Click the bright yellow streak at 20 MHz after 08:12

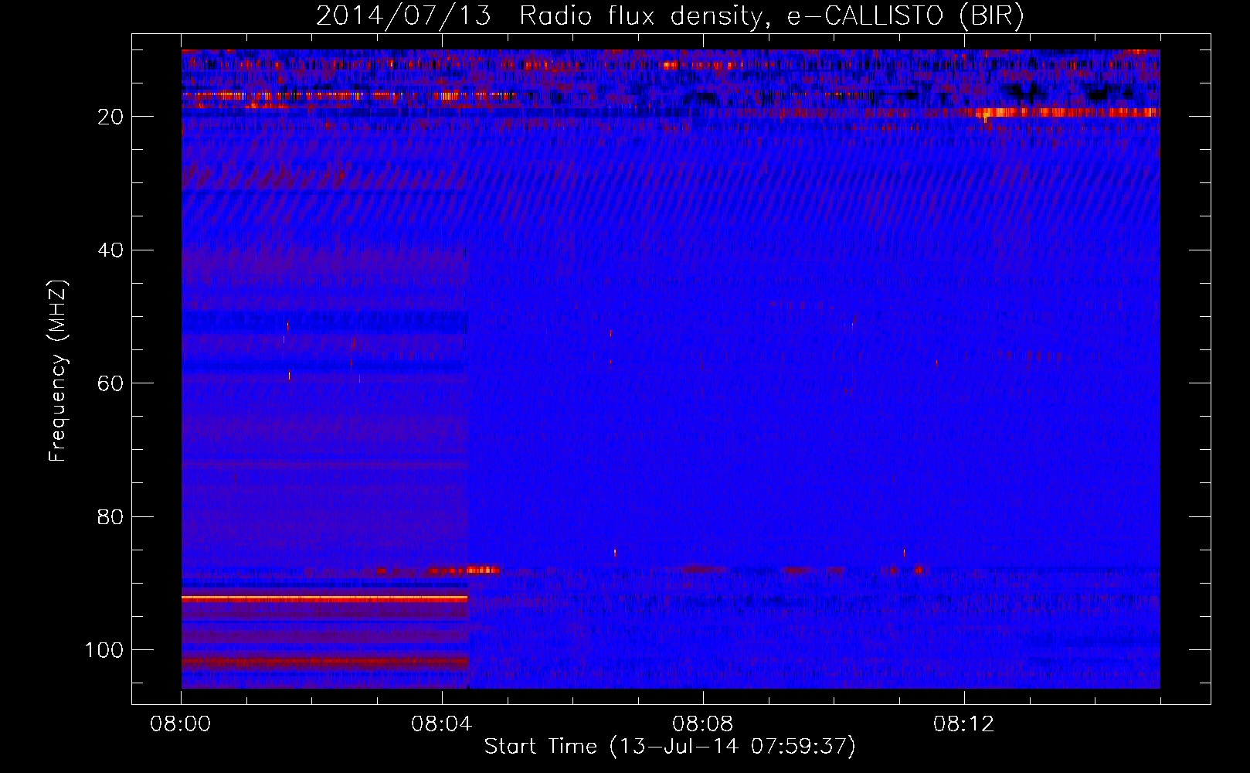(1066, 113)
